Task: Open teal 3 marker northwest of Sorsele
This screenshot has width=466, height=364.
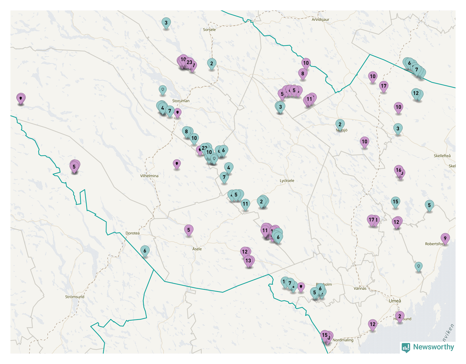Action: pyautogui.click(x=166, y=24)
